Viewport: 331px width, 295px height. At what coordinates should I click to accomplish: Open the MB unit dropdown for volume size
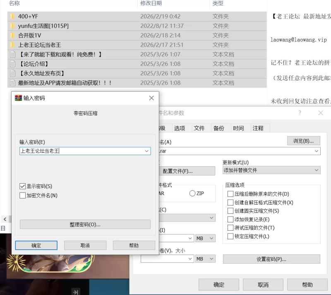[205, 259]
